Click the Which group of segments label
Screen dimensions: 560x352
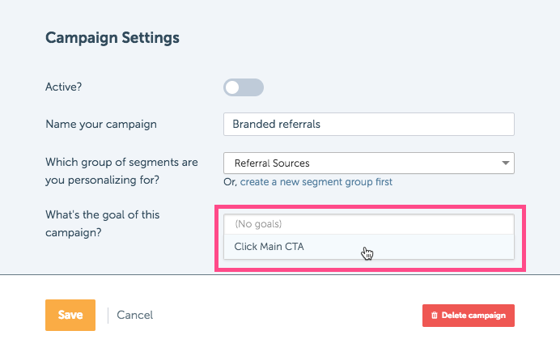[121, 171]
